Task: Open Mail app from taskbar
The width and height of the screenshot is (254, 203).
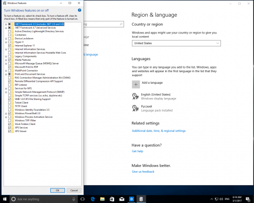Action: [122, 199]
